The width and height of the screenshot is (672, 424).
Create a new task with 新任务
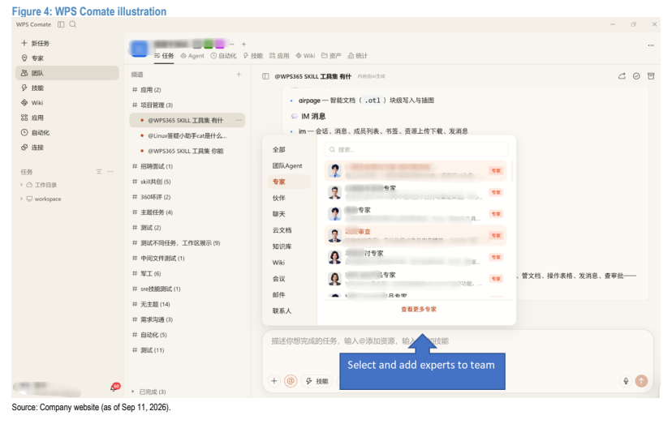coord(35,43)
